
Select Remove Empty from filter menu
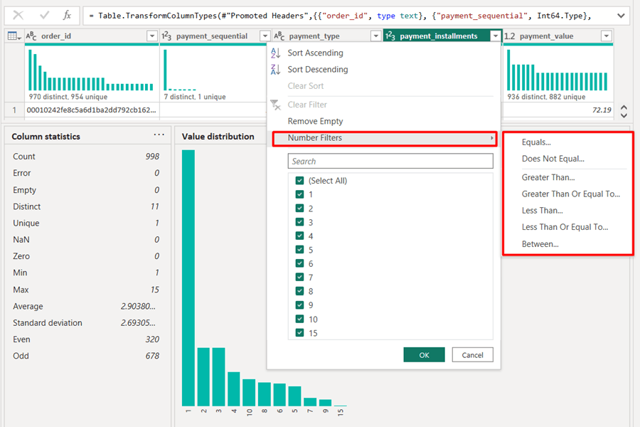pos(315,122)
